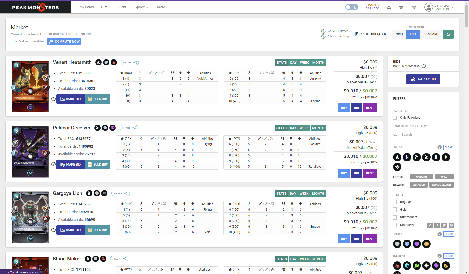469x274 pixels.
Task: Open the Venari Heatsmith card thumbnail
Action: [x=30, y=86]
